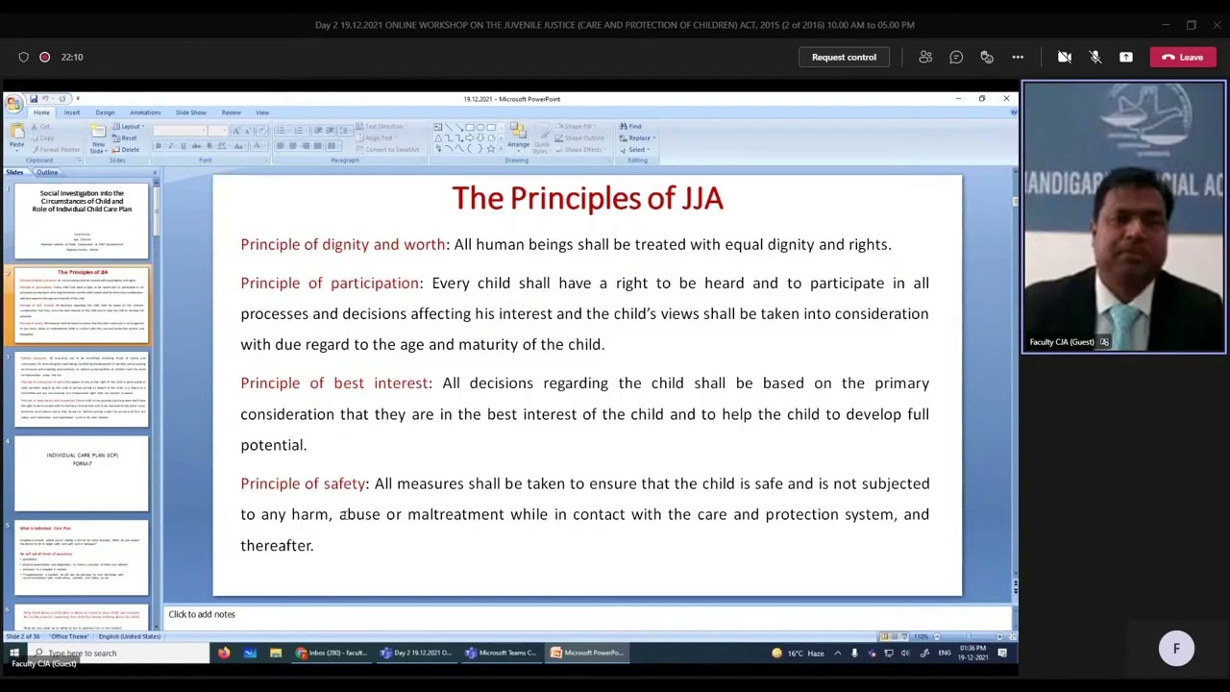Viewport: 1230px width, 692px height.
Task: Show participants in Teams meeting
Action: coord(925,57)
